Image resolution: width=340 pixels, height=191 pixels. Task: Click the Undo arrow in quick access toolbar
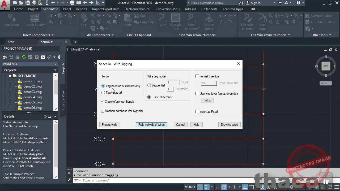pos(53,3)
